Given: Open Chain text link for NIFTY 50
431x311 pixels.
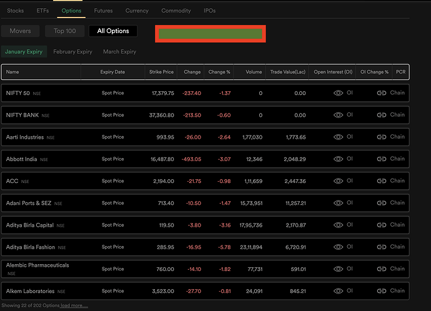Looking at the screenshot, I should click(x=397, y=93).
